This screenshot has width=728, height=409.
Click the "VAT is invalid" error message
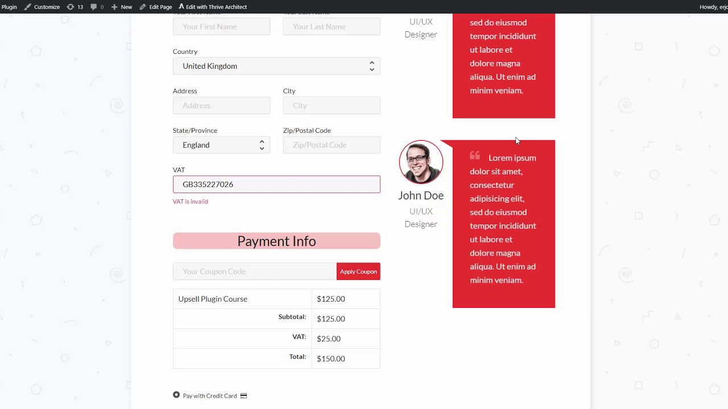[x=191, y=202]
